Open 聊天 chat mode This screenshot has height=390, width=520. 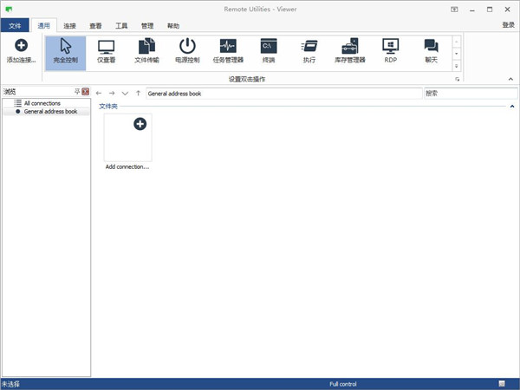[431, 50]
